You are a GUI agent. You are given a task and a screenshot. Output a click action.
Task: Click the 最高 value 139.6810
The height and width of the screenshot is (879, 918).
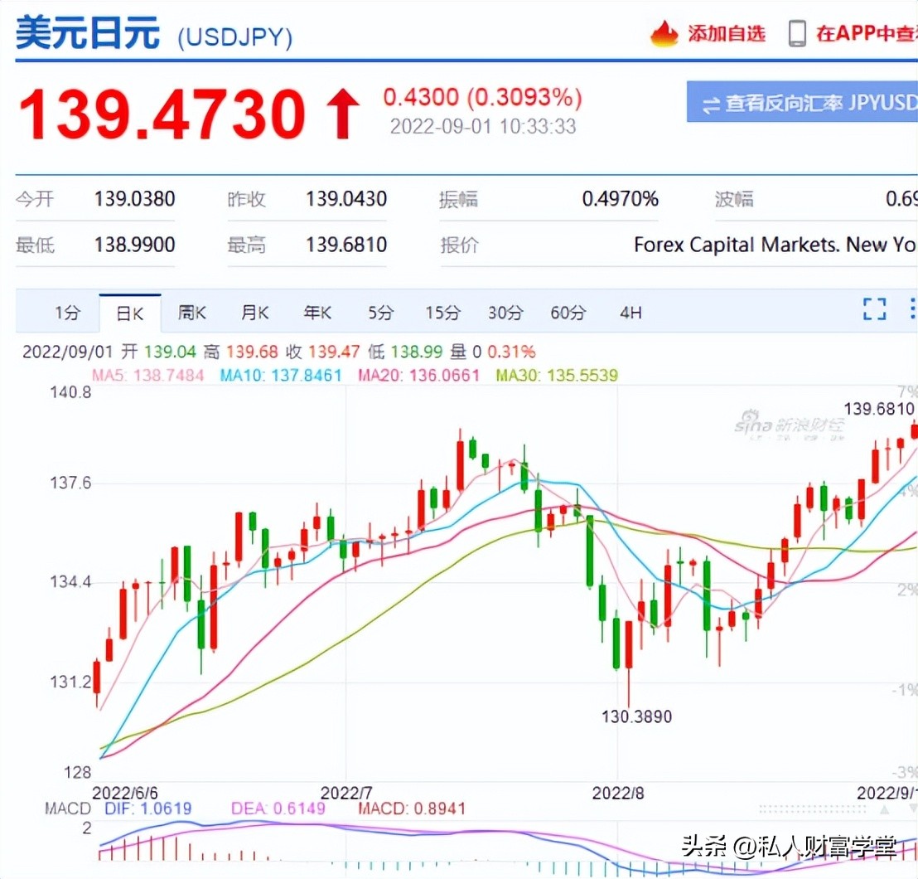346,245
